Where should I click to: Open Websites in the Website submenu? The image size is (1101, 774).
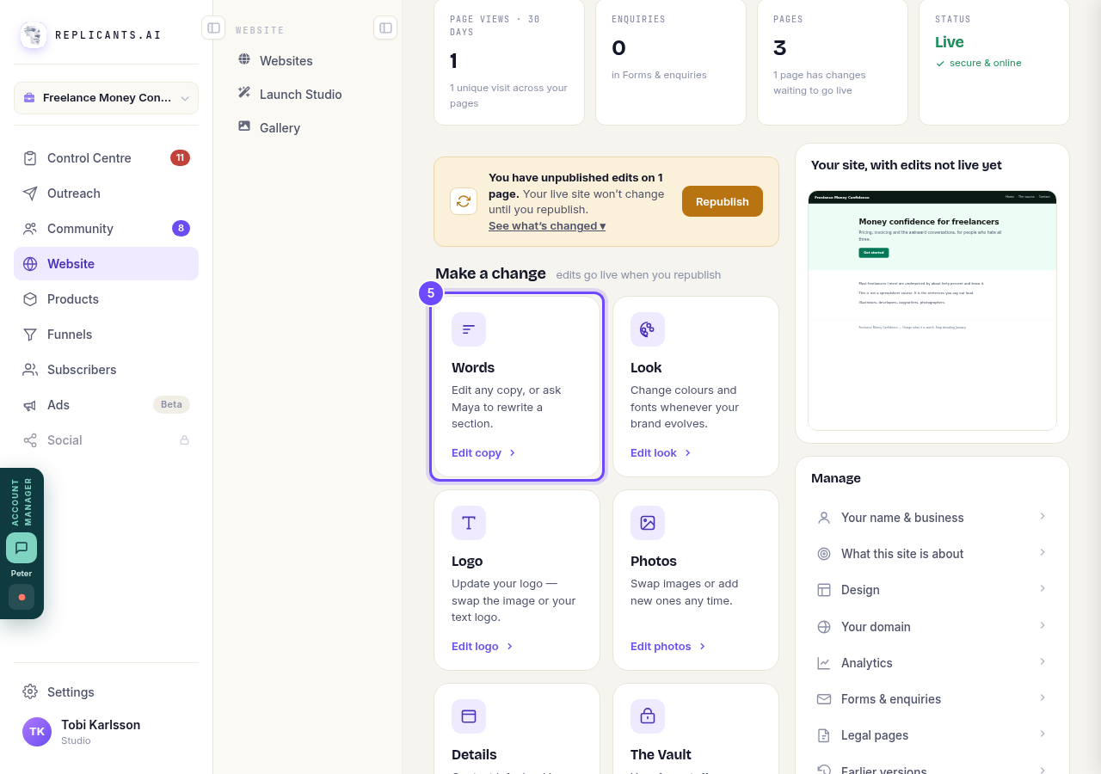[x=307, y=61]
